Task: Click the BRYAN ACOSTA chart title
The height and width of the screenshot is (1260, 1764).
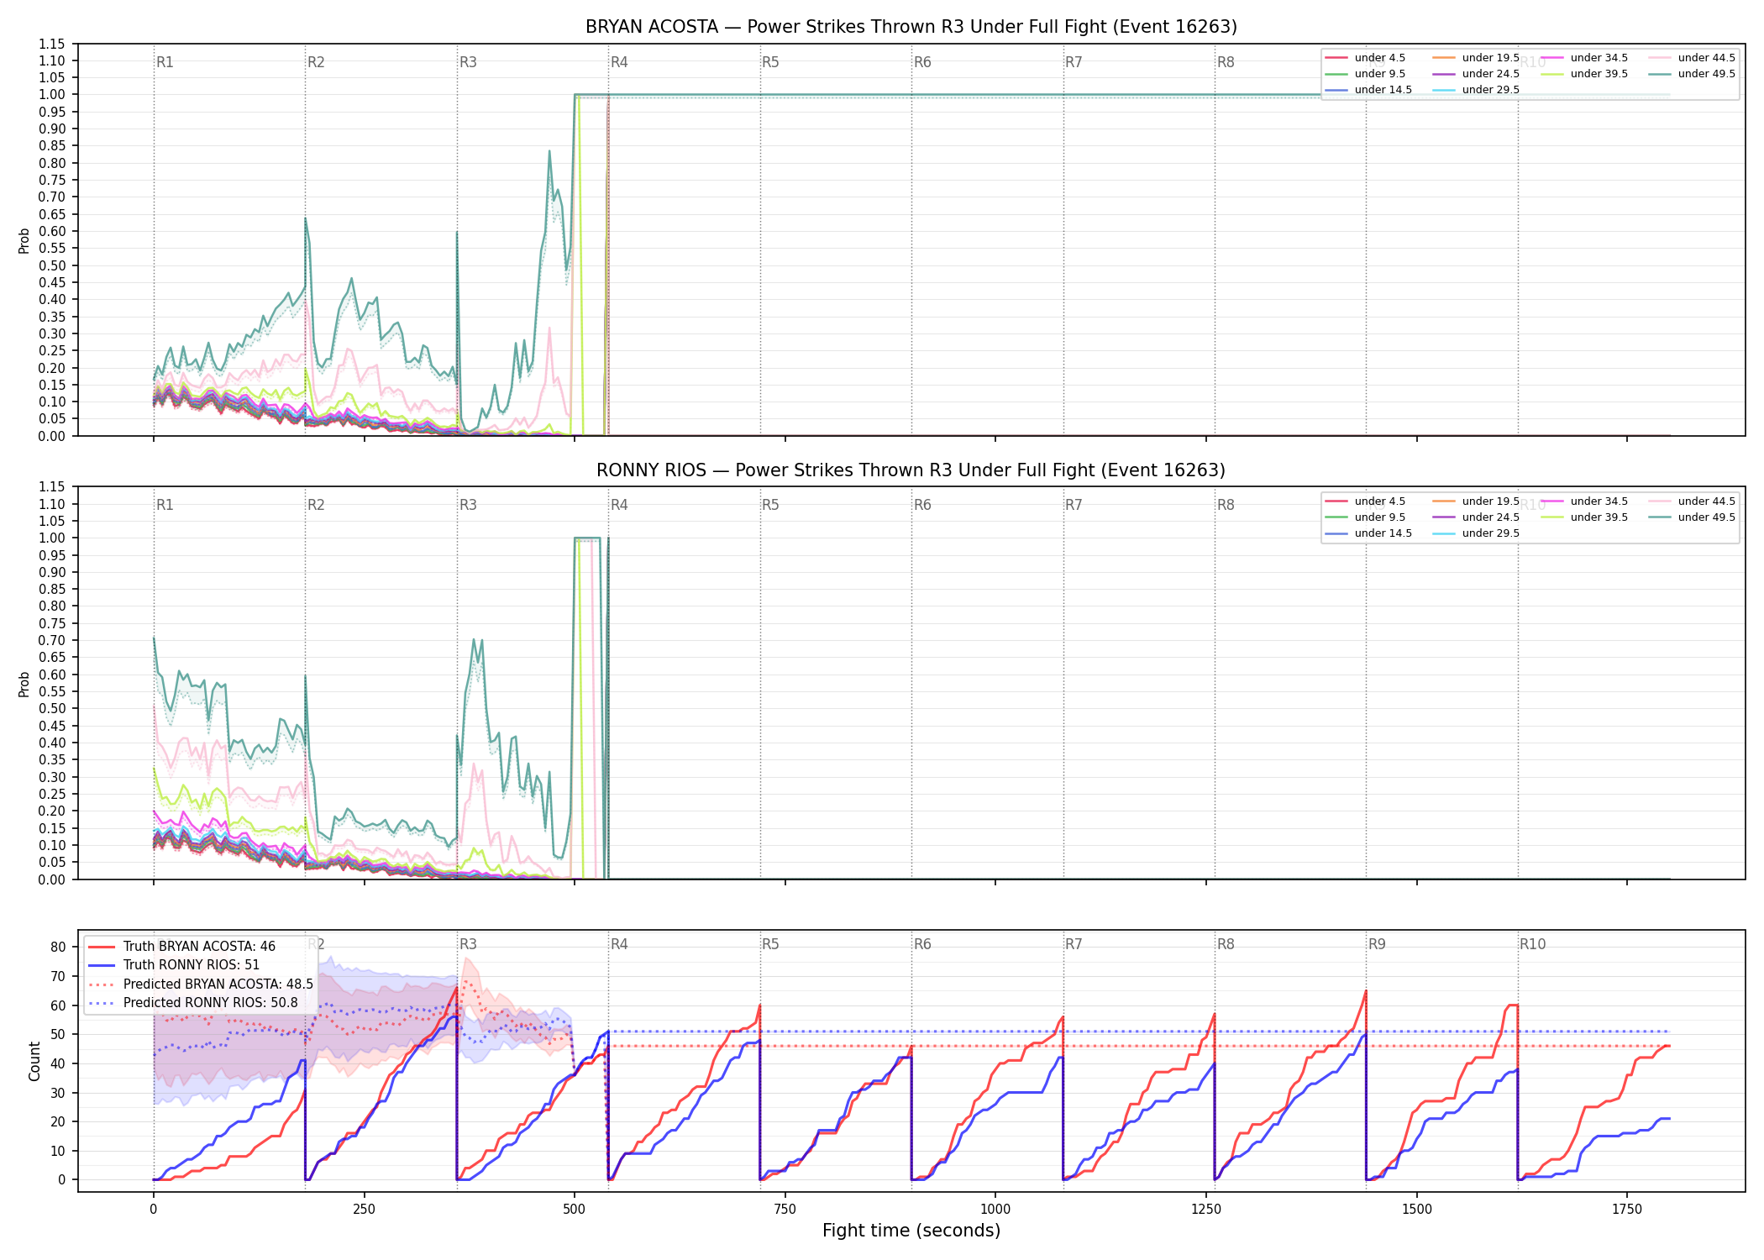Action: (x=911, y=27)
